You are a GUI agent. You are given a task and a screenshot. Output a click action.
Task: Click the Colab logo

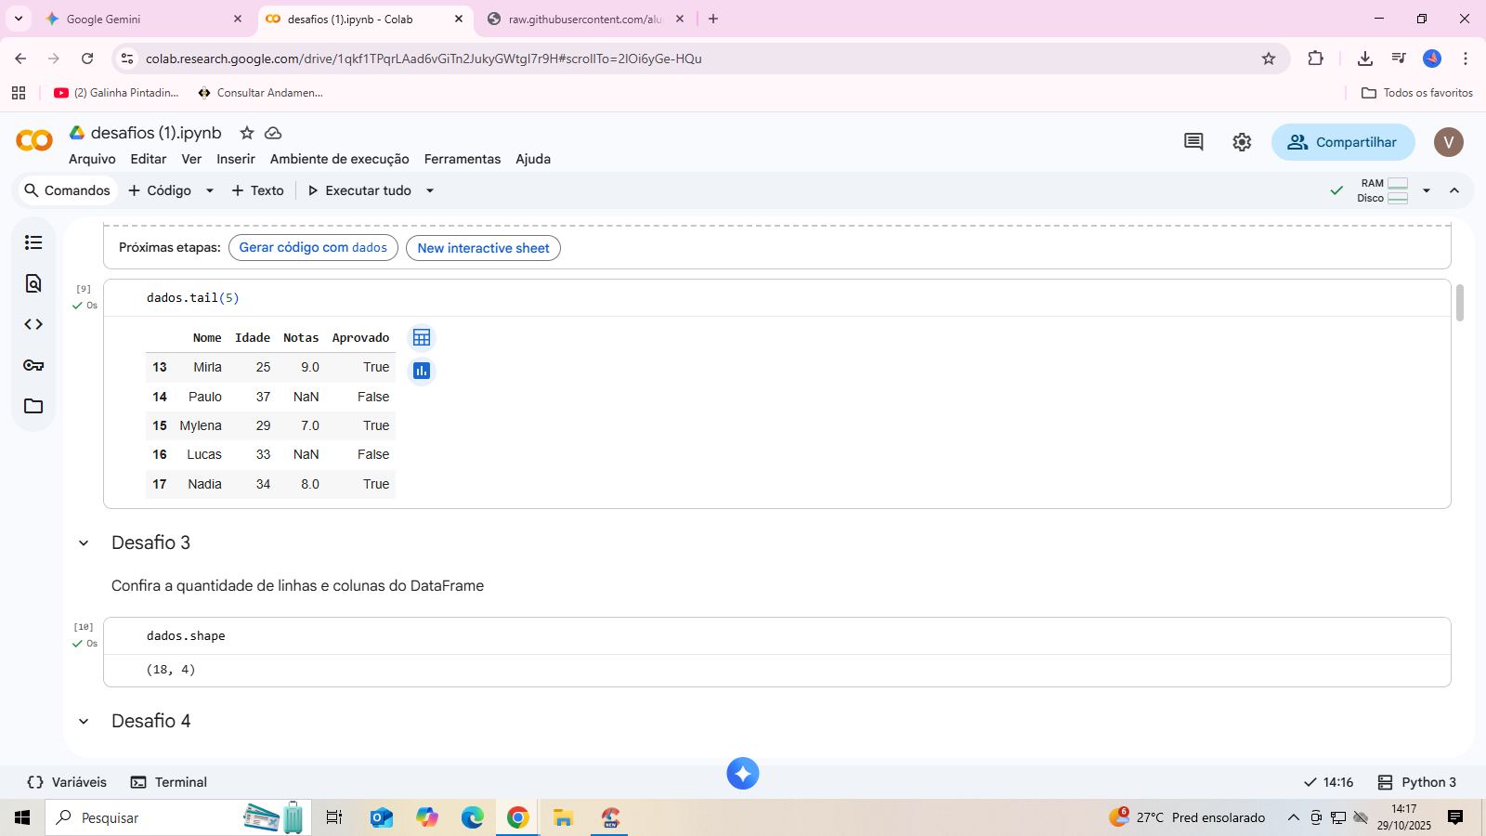pyautogui.click(x=34, y=140)
